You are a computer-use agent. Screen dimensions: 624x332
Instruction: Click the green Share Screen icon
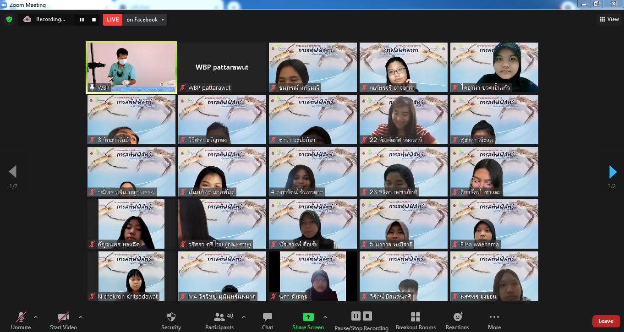point(308,317)
